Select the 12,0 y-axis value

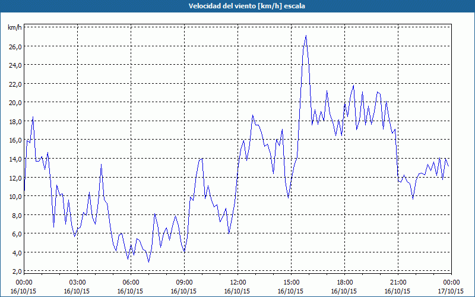tap(15, 178)
